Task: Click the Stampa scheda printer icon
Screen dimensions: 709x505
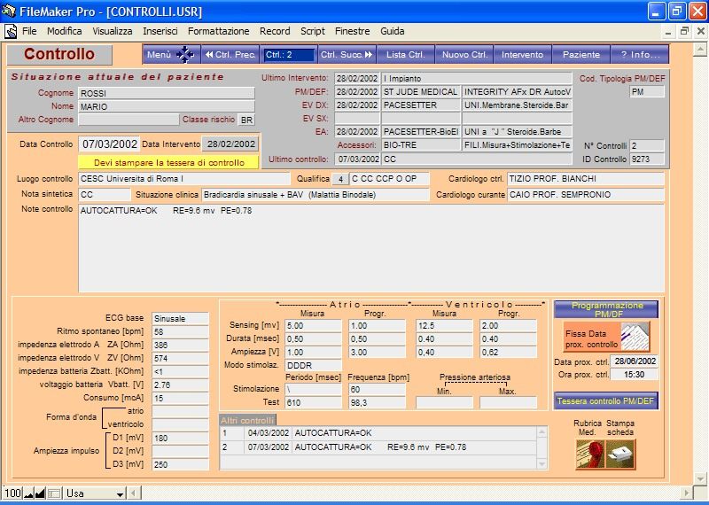Action: (620, 454)
